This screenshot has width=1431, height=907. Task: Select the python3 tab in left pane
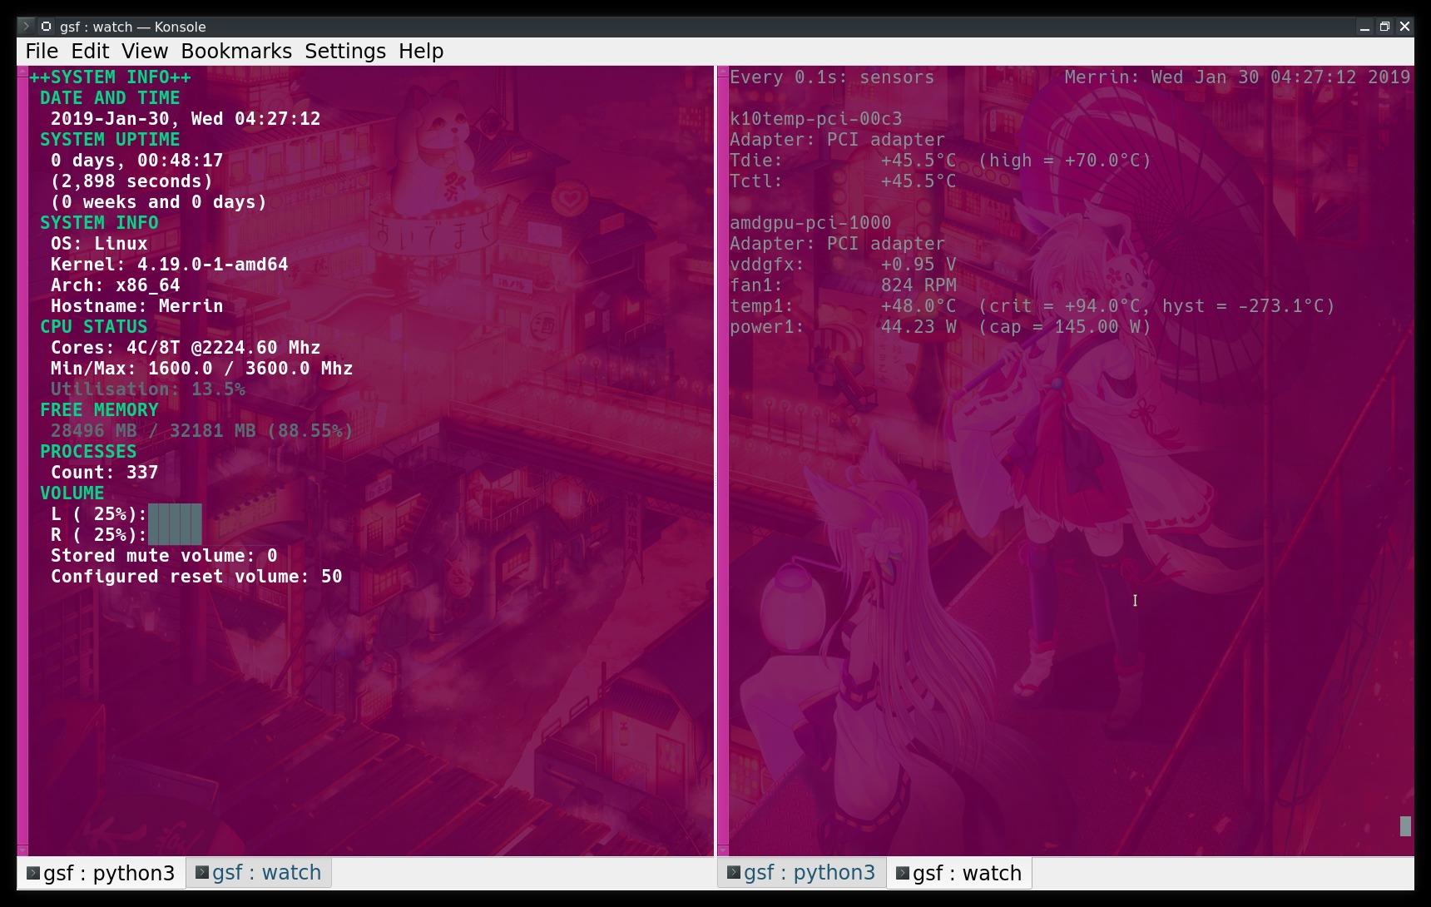(x=102, y=873)
